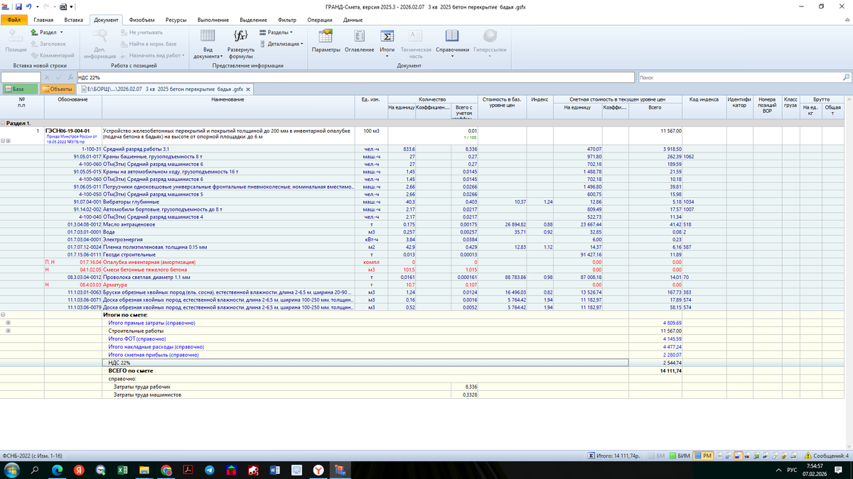Screen dimensions: 853x479
Task: Switch to the Ресурсы ribbon tab
Action: [x=176, y=20]
